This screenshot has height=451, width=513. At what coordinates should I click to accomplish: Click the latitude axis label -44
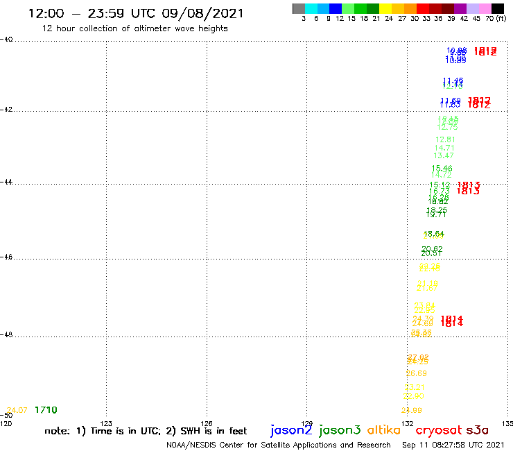tap(6, 182)
